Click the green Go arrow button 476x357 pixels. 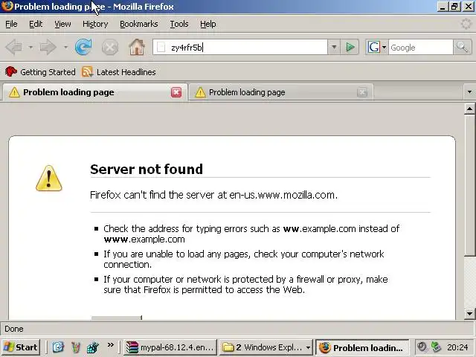coord(350,47)
